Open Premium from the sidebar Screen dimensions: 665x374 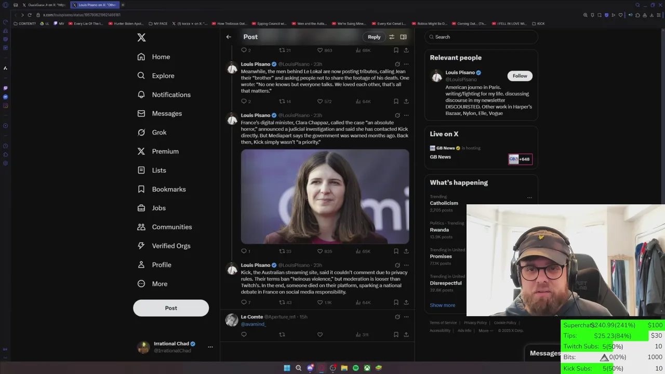[x=158, y=151]
